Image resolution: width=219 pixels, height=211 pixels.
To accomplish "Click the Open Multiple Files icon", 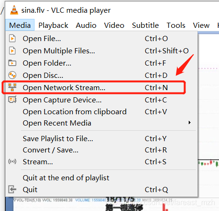I will [12, 51].
